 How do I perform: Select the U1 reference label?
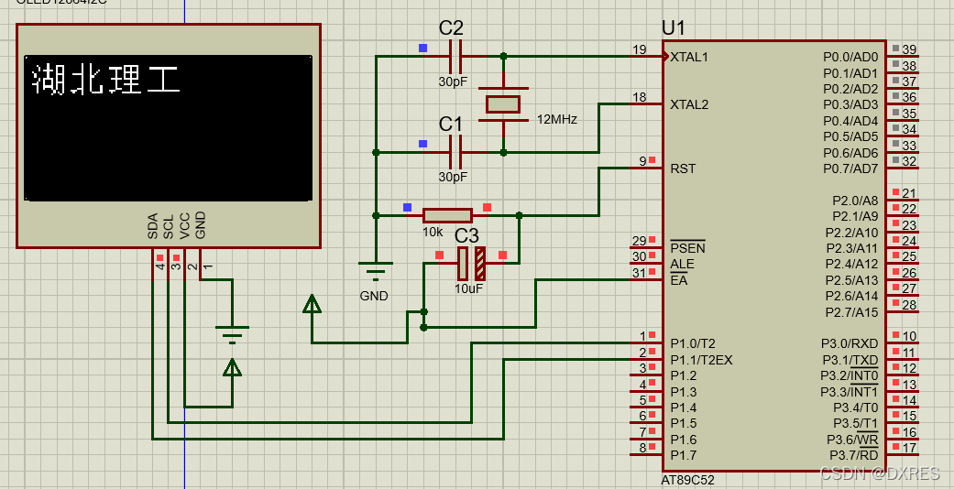click(x=674, y=28)
